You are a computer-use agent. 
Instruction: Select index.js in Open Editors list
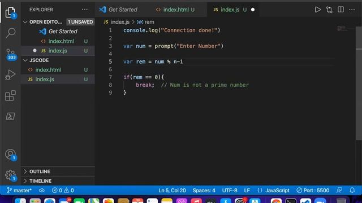click(58, 51)
